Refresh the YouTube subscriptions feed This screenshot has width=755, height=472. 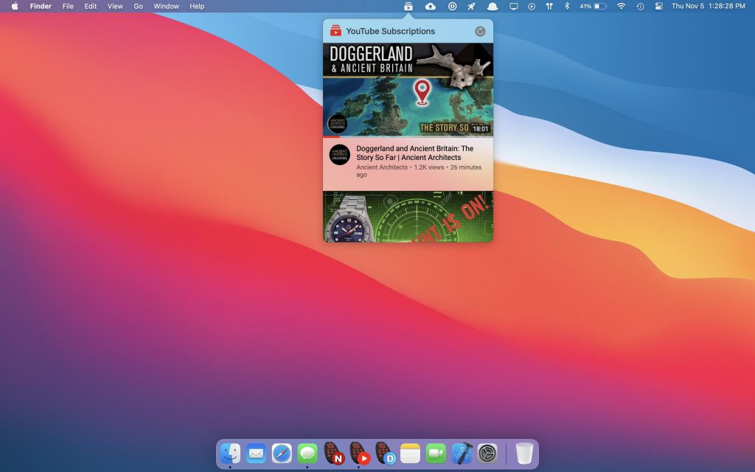[x=480, y=31]
